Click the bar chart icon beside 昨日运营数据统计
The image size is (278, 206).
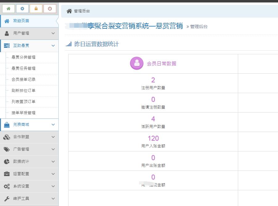(68, 44)
